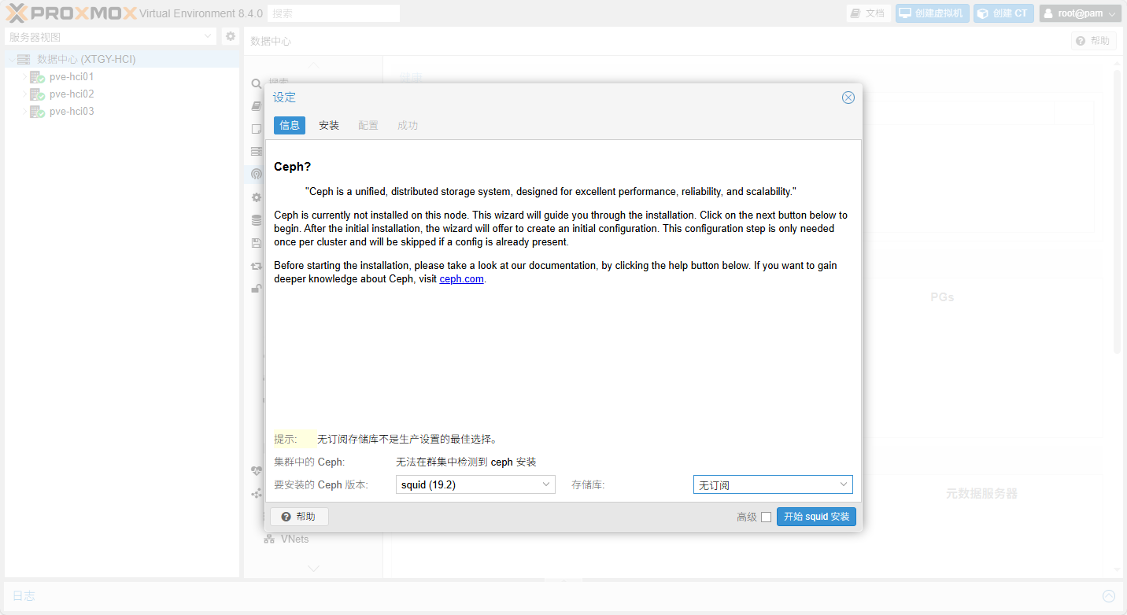Open the cluster icon in the datacenter menu
Screen dimensions: 1127x615
pyautogui.click(x=257, y=152)
